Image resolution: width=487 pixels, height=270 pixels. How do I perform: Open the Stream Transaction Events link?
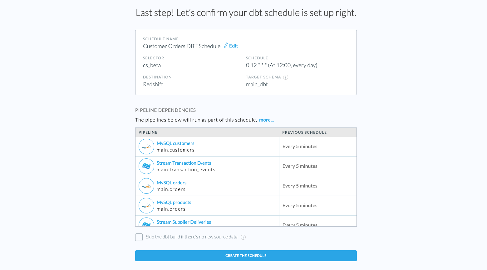184,163
